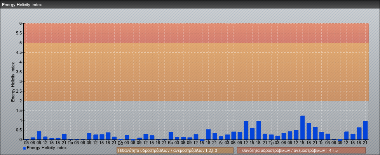The image size is (380, 155).
Task: Click the Τρ day label on x-axis
Action: tap(271, 143)
